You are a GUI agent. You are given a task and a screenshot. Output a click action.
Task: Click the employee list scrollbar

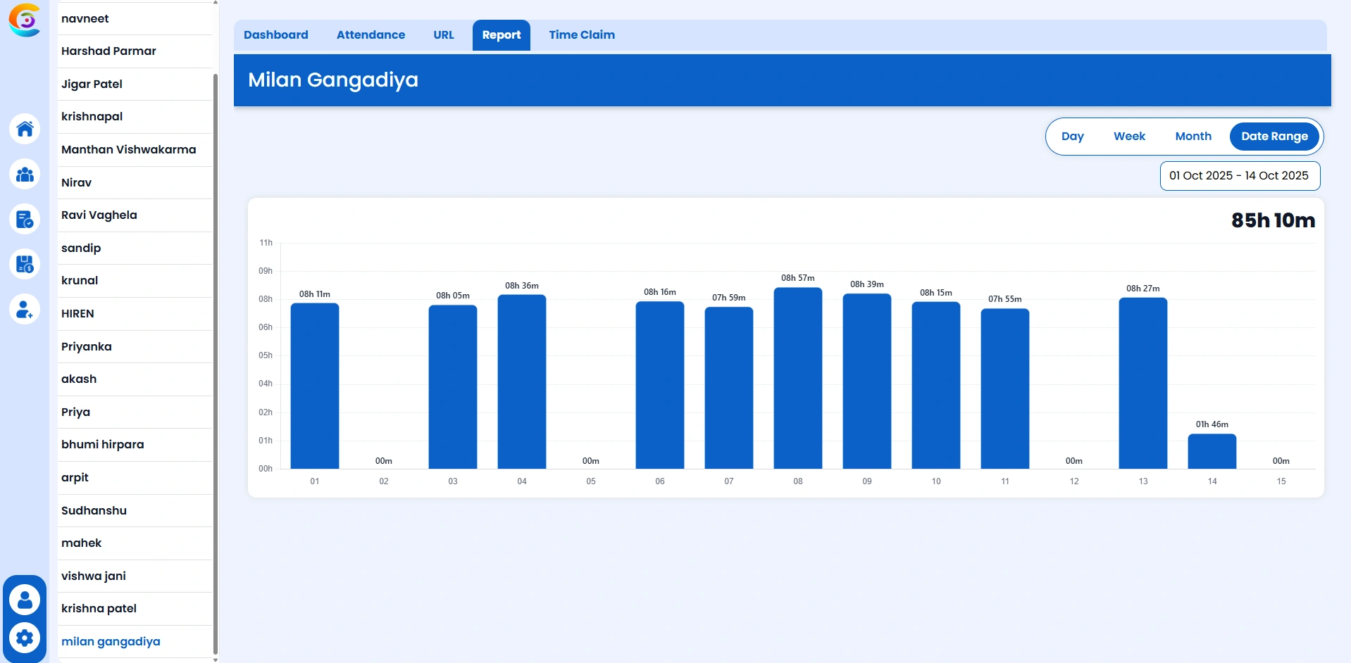coord(215,352)
